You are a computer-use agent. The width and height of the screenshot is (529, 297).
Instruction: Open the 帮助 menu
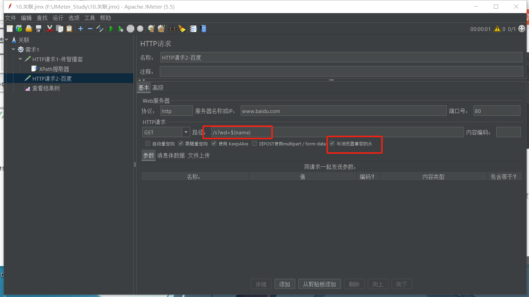(105, 18)
